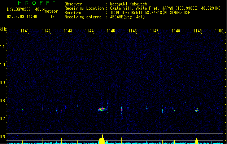Click the 1143 time axis label
Screen dimensions: 227x144
68,31
